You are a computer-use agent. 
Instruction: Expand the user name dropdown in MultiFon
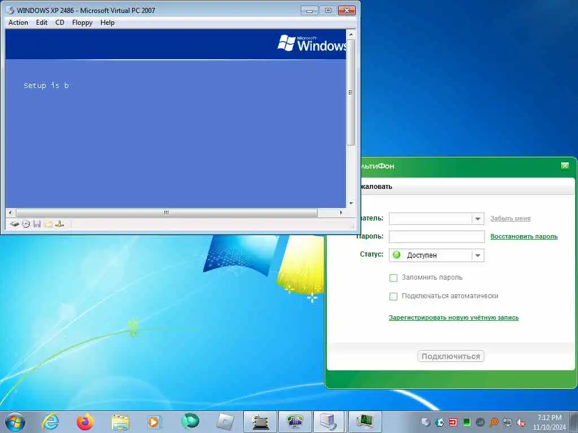point(478,219)
